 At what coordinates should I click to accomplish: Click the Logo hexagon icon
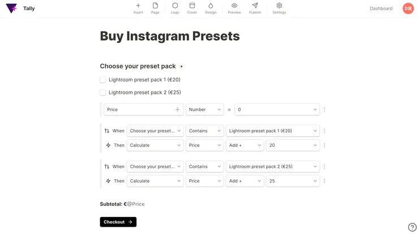point(175,6)
